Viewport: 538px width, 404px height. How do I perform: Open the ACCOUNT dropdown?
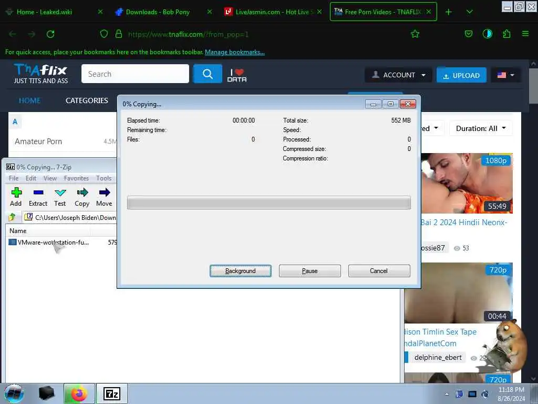tap(398, 75)
